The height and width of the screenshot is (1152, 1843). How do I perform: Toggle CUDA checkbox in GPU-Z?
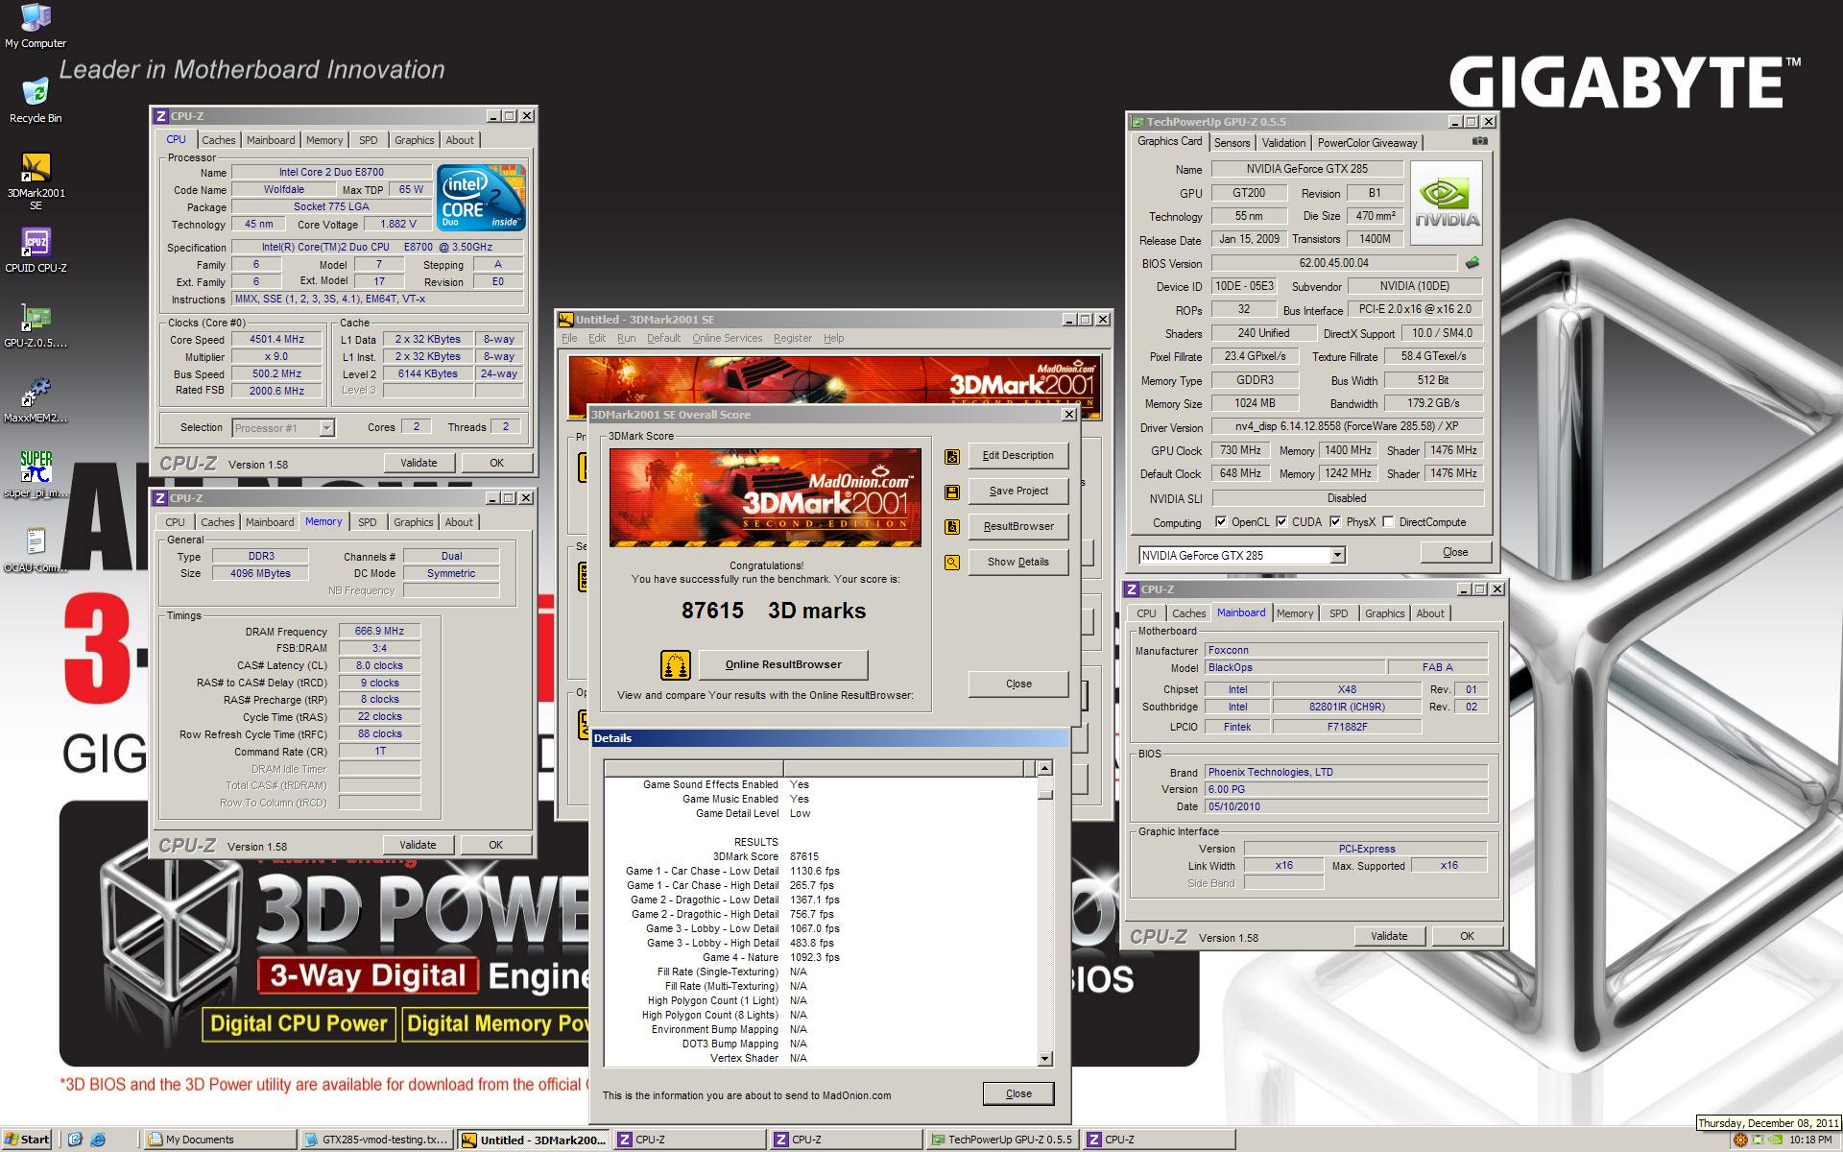point(1281,521)
